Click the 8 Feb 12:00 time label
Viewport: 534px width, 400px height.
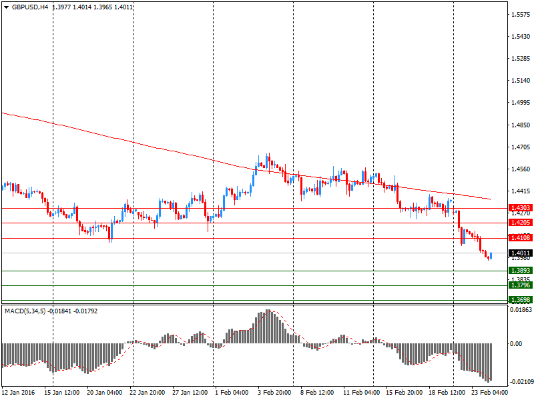pos(317,392)
